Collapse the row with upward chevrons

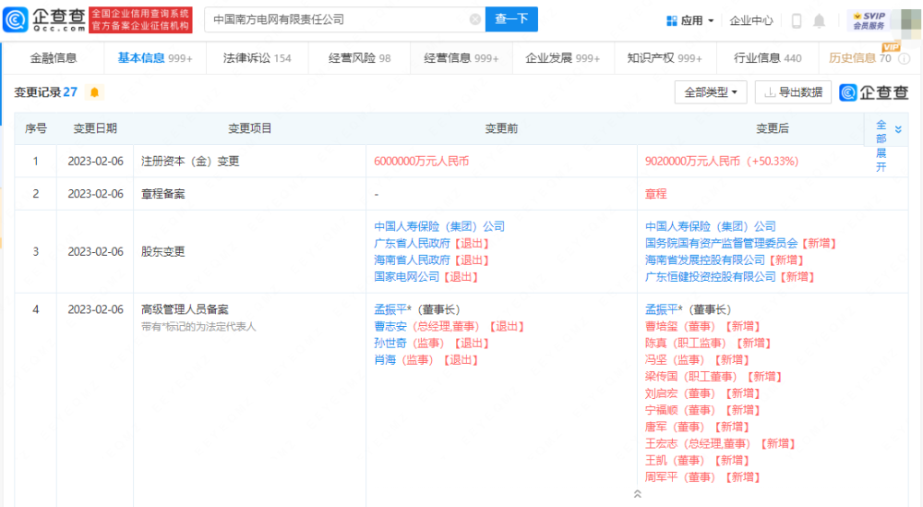[637, 494]
